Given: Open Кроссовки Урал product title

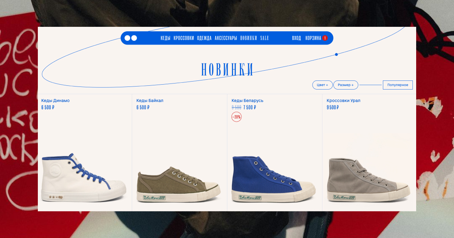Looking at the screenshot, I should tap(344, 100).
